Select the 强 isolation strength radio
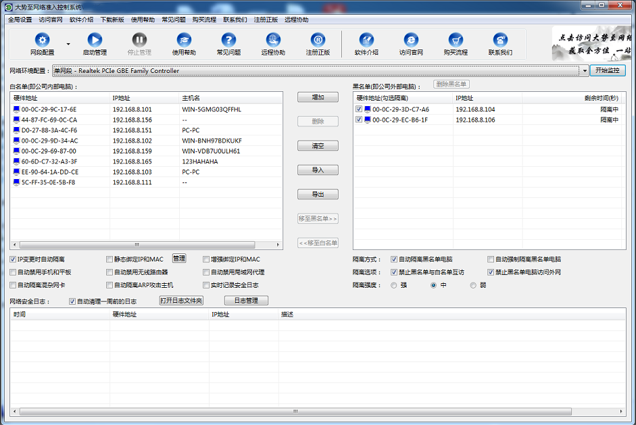The height and width of the screenshot is (425, 636). pos(394,286)
